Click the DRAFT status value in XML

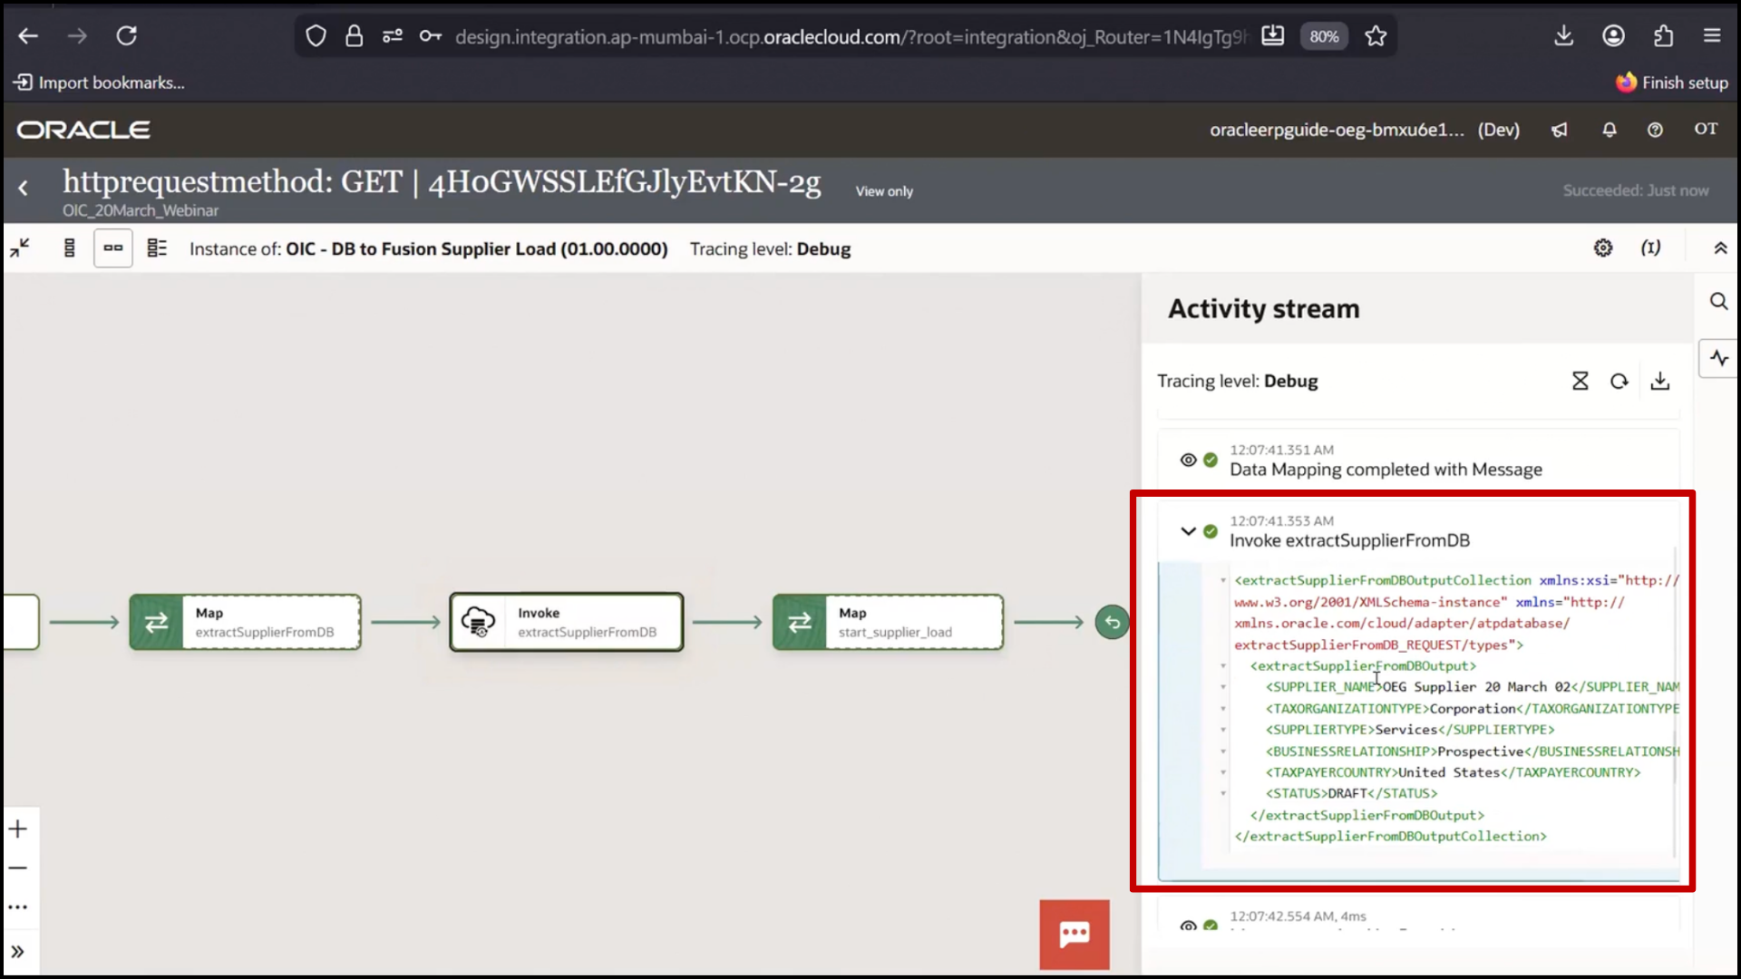[x=1347, y=793]
